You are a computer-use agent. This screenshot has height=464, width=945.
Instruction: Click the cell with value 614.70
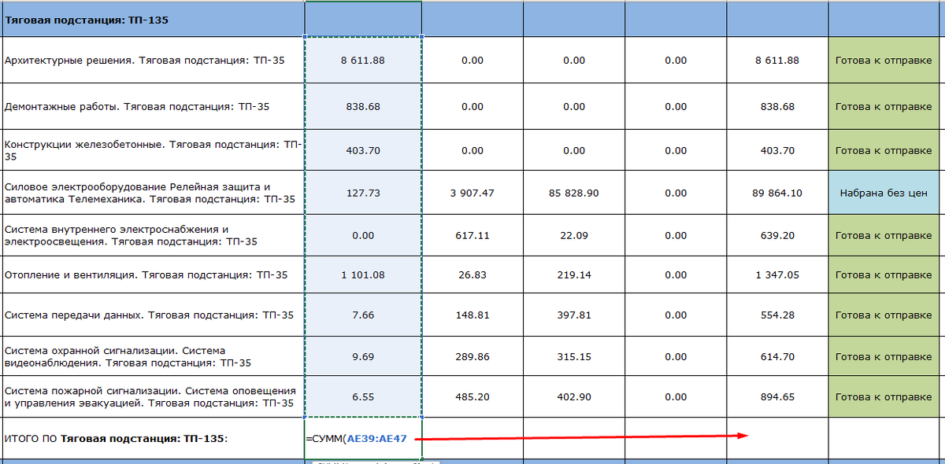point(777,356)
